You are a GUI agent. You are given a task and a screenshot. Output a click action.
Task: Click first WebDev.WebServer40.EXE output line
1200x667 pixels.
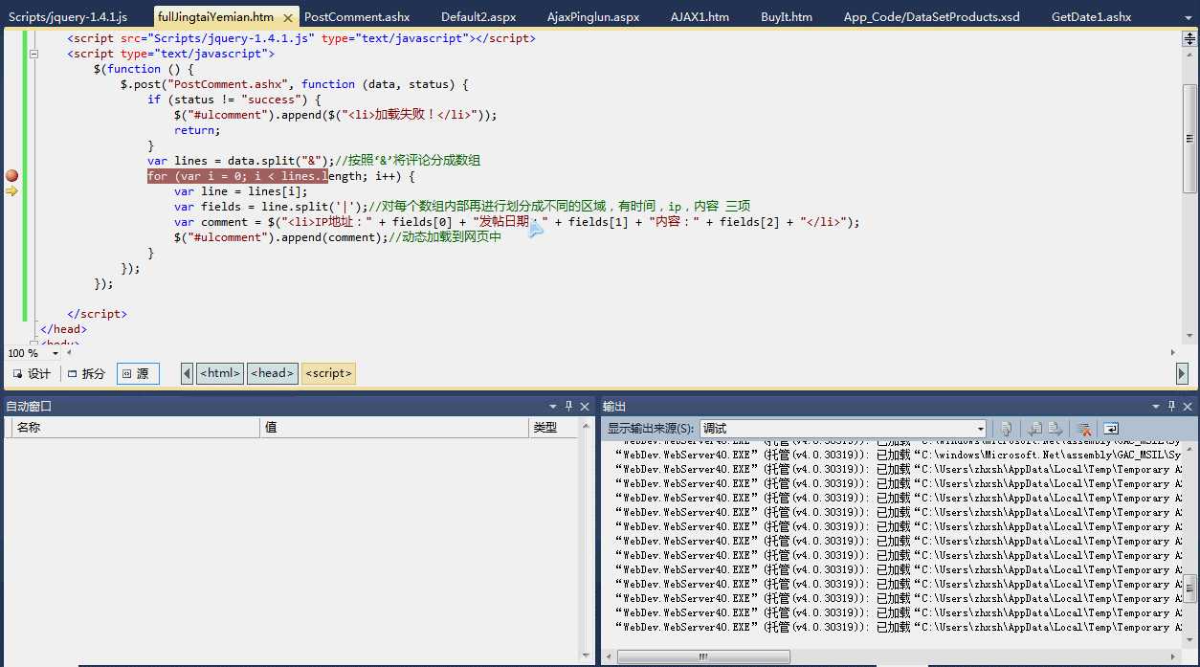point(900,441)
